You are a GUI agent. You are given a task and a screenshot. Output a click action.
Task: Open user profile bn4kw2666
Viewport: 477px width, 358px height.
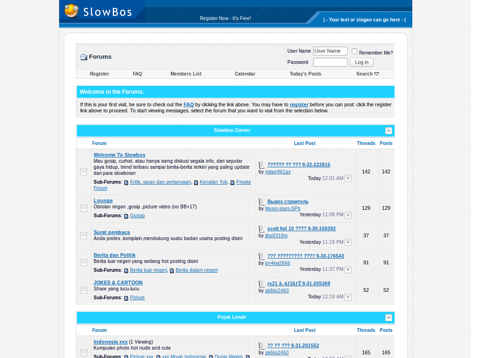(x=278, y=263)
